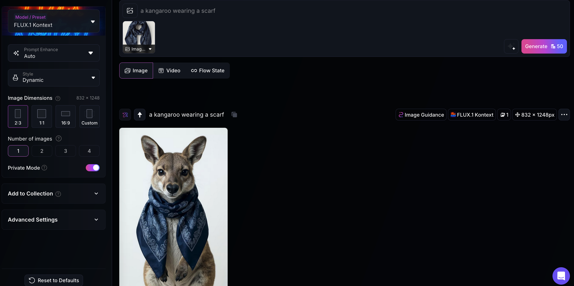Expand the Advanced Settings section
This screenshot has height=286, width=574.
[54, 220]
